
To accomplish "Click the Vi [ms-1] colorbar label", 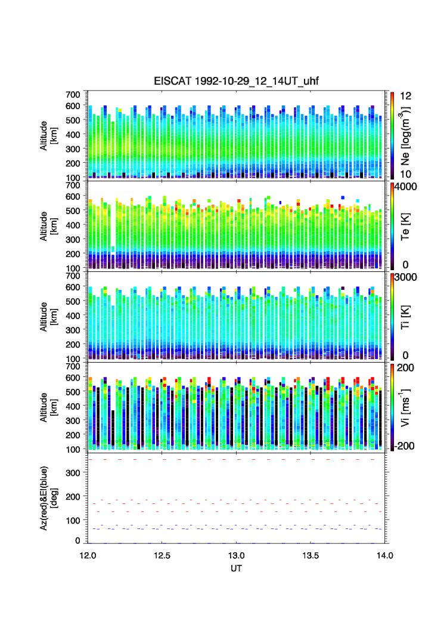I will pyautogui.click(x=405, y=407).
